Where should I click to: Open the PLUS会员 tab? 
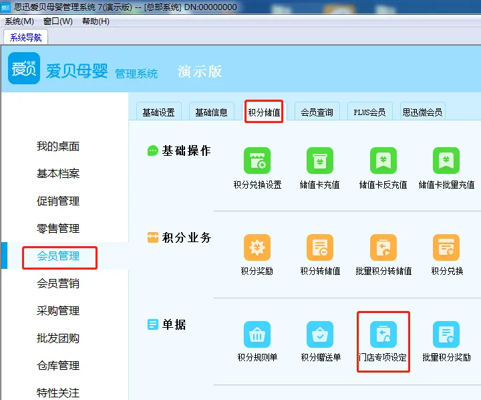[369, 112]
